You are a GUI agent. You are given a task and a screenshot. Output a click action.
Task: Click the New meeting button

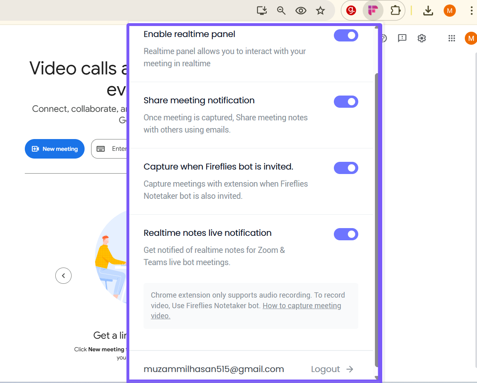(54, 149)
